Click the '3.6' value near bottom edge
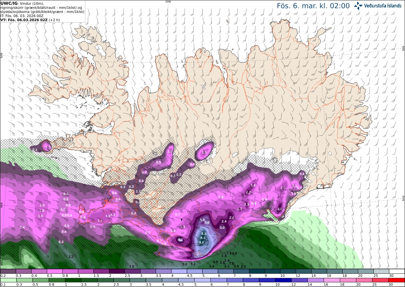Screen dimensions: 405x287 pos(132,266)
